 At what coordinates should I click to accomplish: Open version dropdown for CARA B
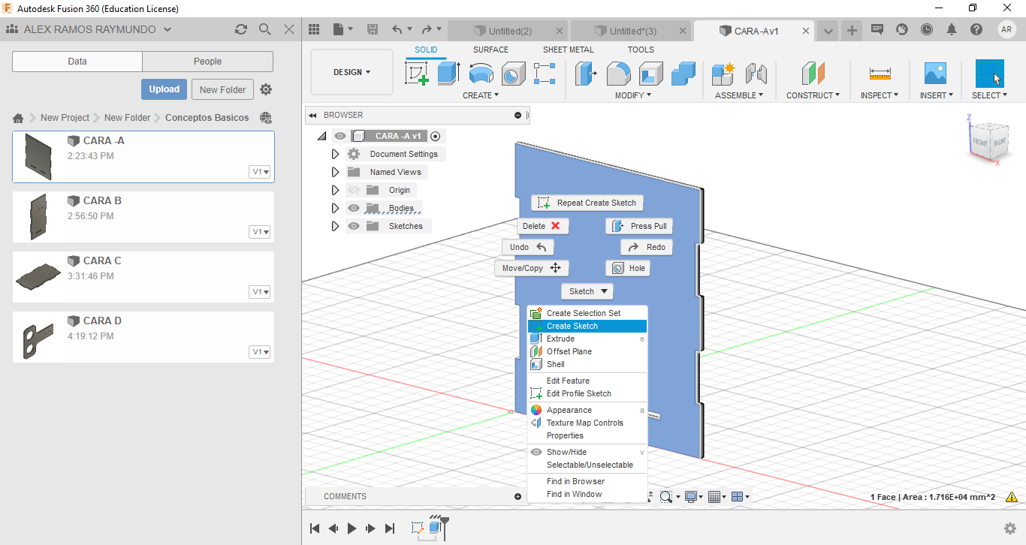tap(260, 232)
